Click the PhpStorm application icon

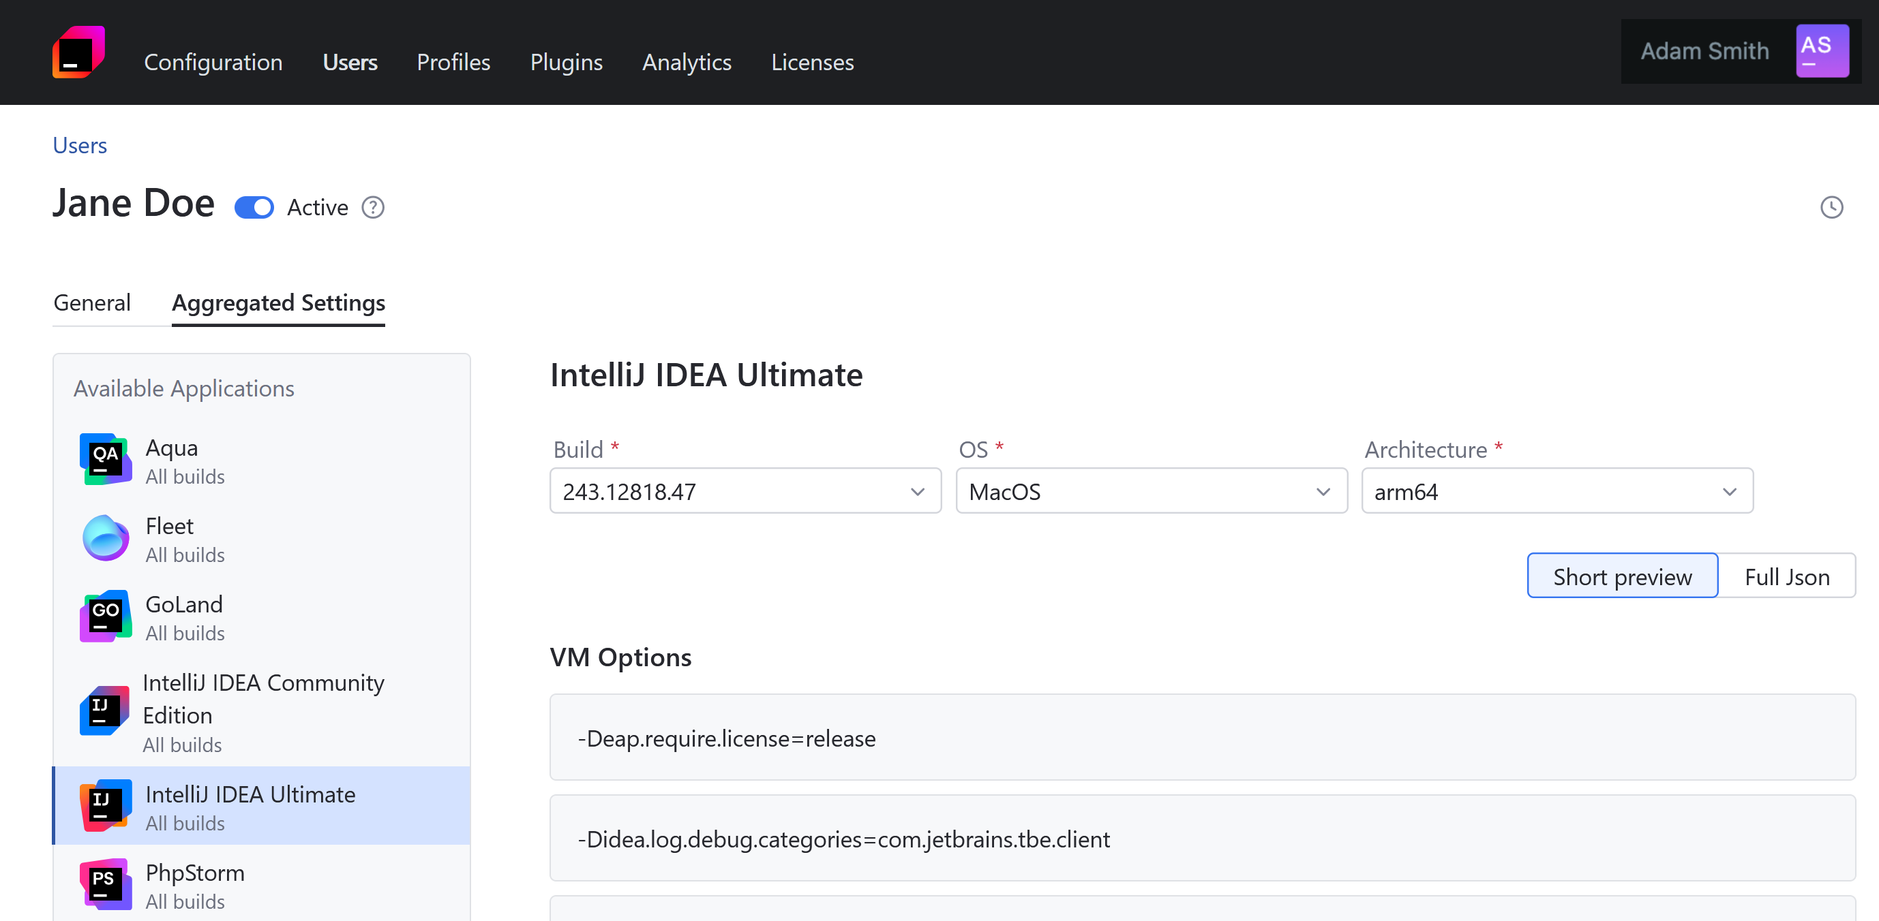pos(105,885)
